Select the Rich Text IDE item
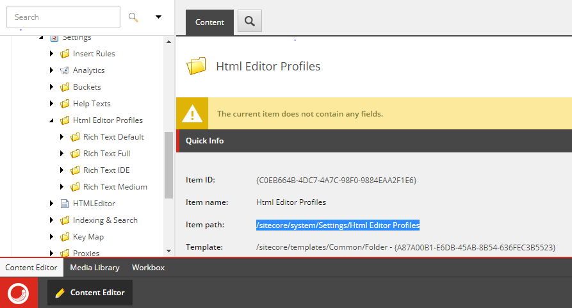 [106, 170]
